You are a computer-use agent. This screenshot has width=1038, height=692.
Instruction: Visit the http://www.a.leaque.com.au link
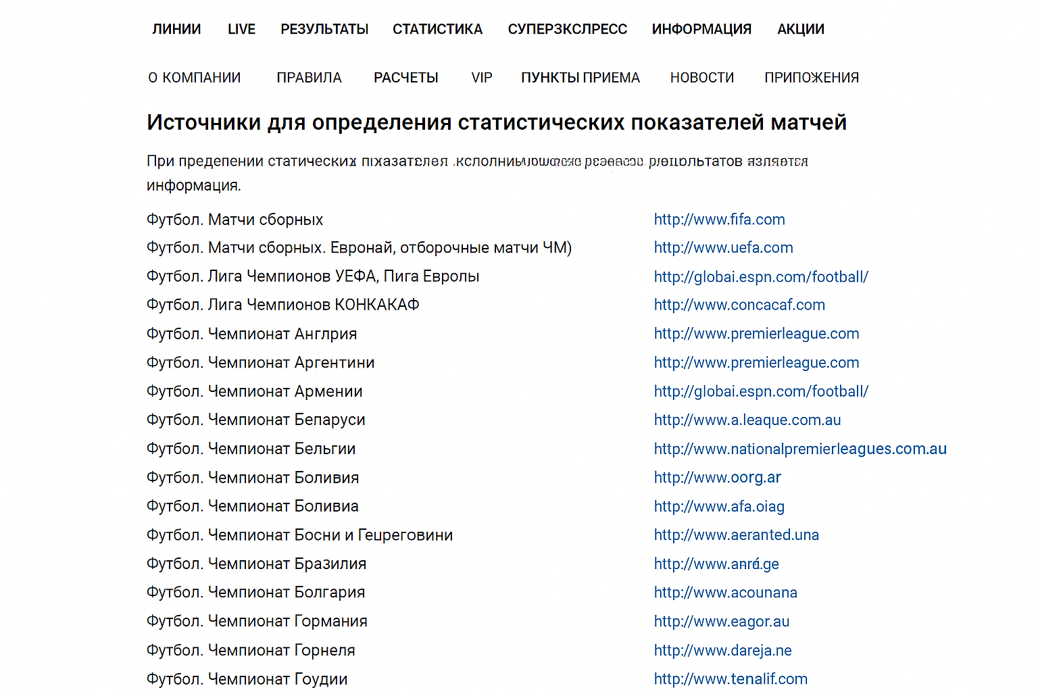pyautogui.click(x=747, y=420)
